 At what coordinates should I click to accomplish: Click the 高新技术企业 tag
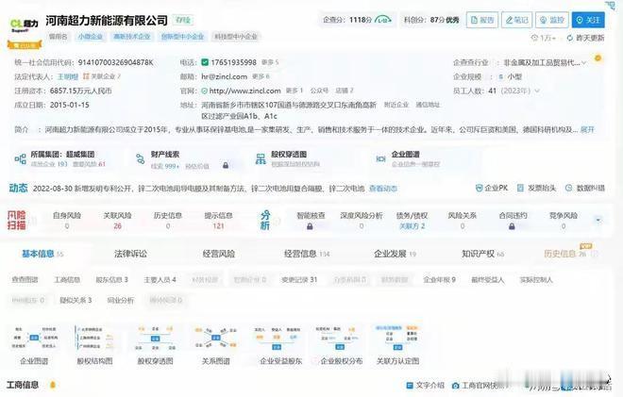coord(132,37)
